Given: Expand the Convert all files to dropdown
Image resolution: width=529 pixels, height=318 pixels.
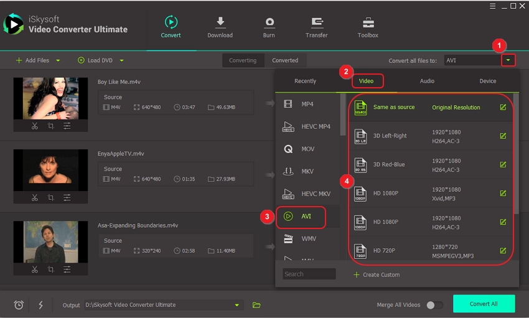Looking at the screenshot, I should [x=509, y=60].
